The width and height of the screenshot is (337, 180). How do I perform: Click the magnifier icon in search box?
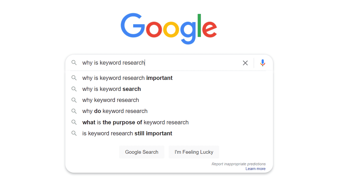click(74, 63)
